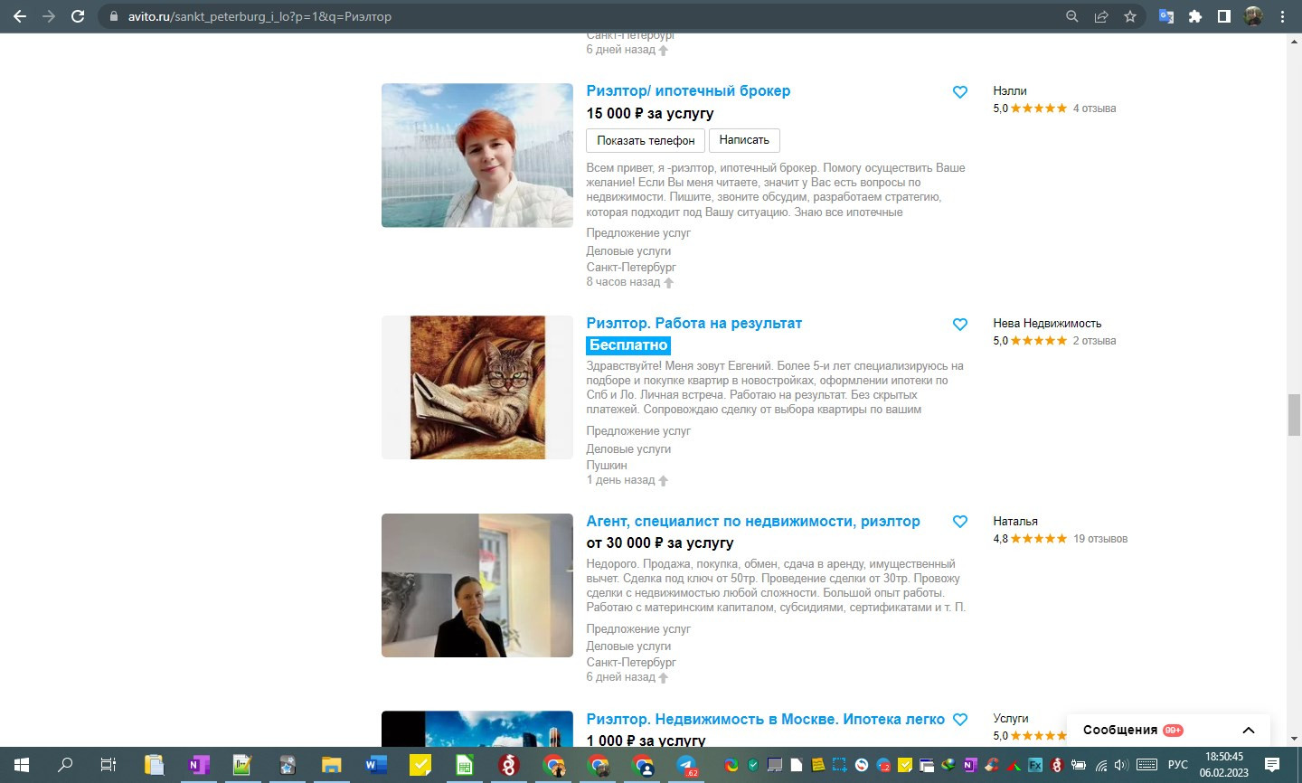Open the extensions puzzle menu

pos(1195,16)
